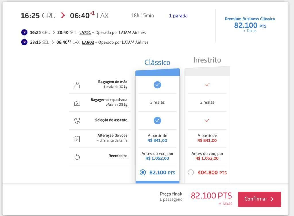Open flight LA751 details link

click(85, 32)
